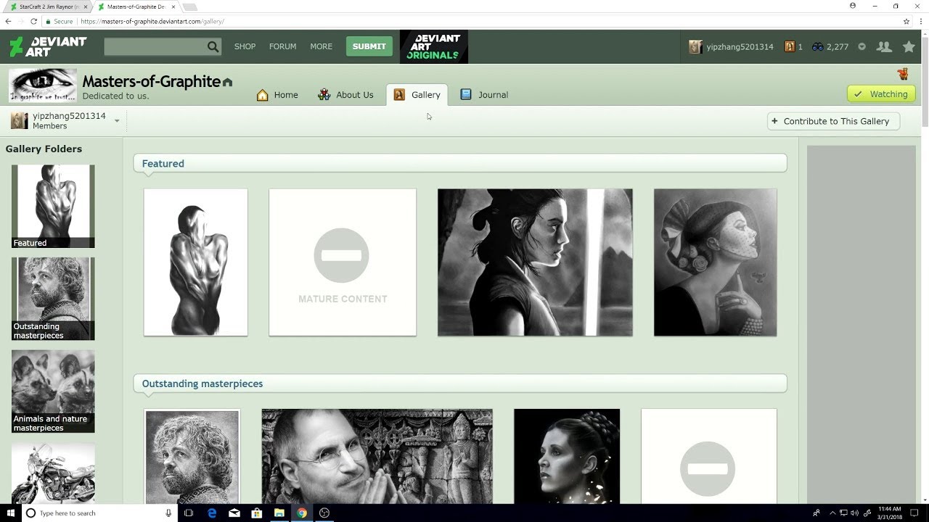Open the Featured section heading link
The height and width of the screenshot is (522, 929).
point(163,164)
